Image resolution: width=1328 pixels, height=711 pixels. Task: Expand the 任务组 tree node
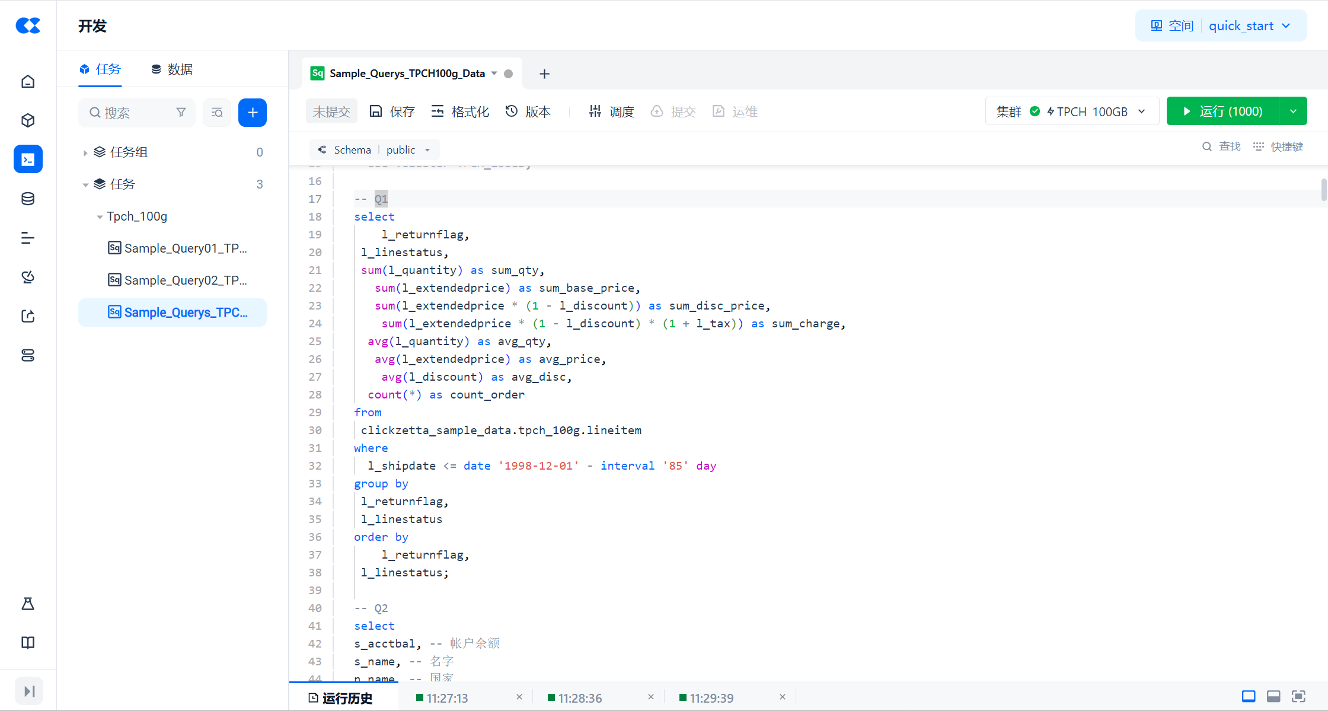pyautogui.click(x=85, y=152)
